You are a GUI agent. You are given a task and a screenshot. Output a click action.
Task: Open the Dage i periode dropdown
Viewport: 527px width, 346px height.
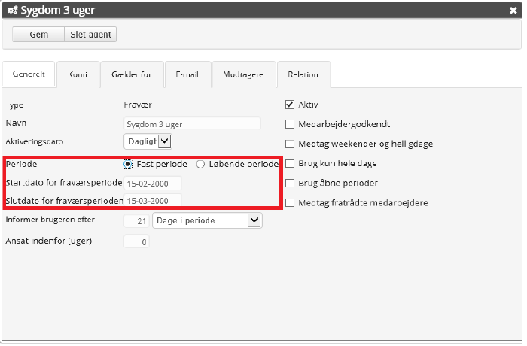206,220
